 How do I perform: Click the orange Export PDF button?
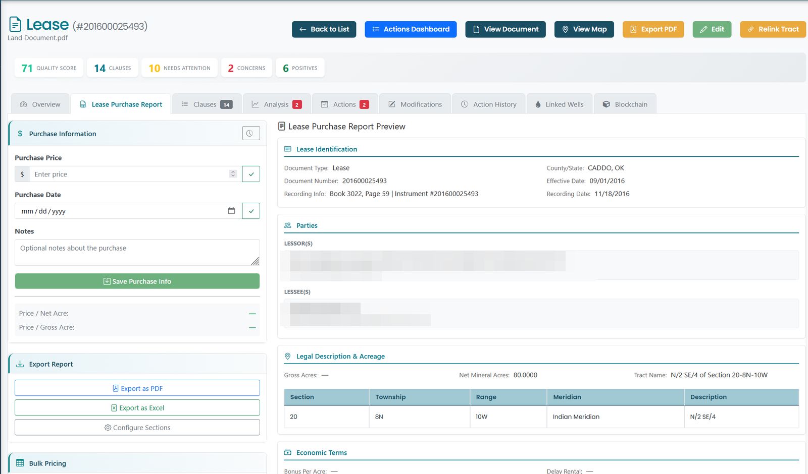point(653,29)
